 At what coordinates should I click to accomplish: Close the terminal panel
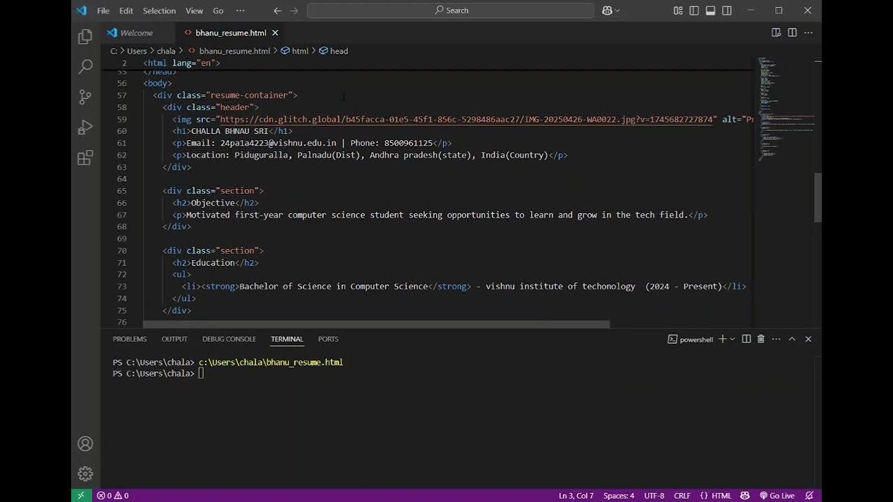809,339
